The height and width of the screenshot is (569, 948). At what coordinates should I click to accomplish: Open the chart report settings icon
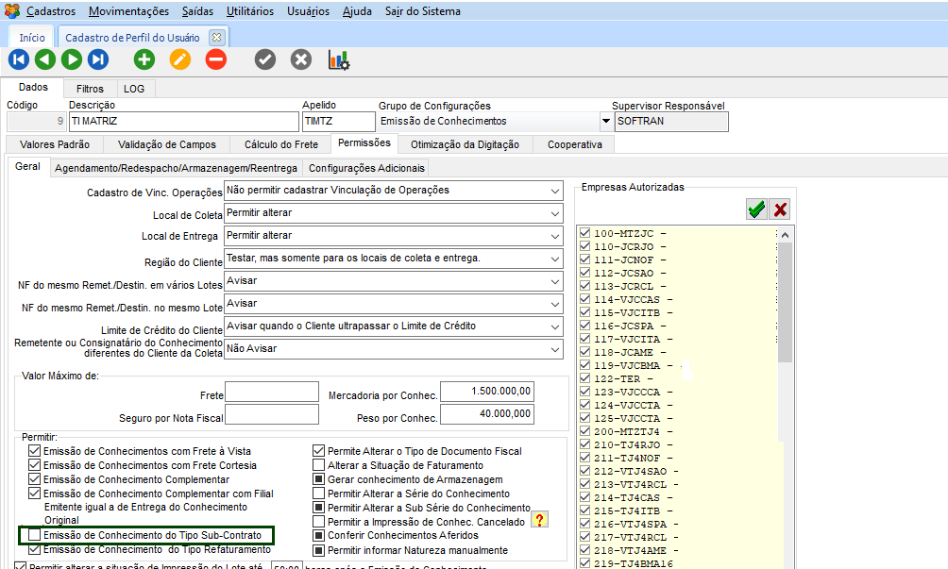pyautogui.click(x=338, y=59)
